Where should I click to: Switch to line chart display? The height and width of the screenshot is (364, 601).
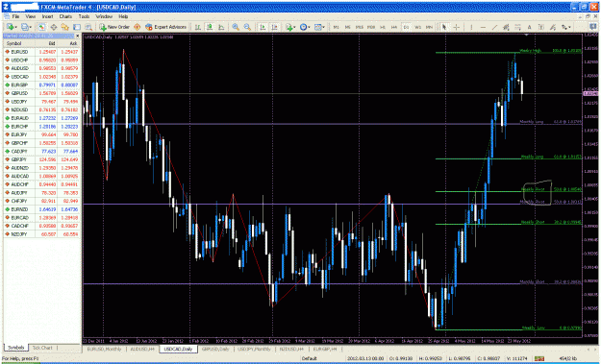pos(221,27)
